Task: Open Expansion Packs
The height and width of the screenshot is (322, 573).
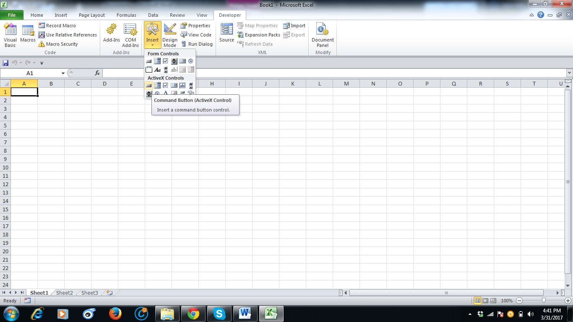Action: (x=259, y=35)
